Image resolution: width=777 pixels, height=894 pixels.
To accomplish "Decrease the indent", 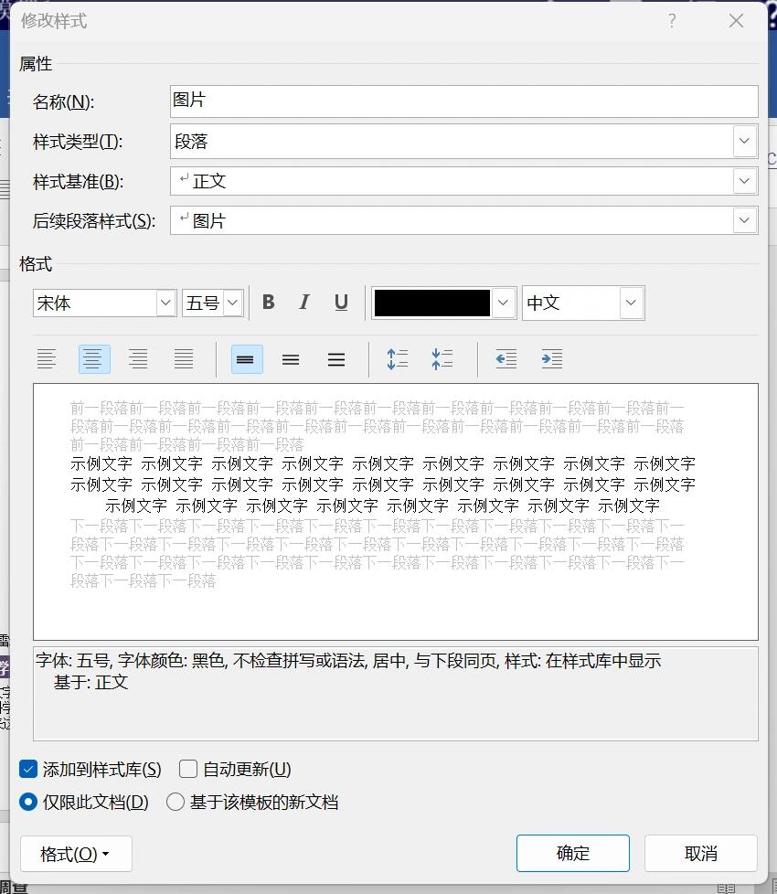I will point(506,358).
